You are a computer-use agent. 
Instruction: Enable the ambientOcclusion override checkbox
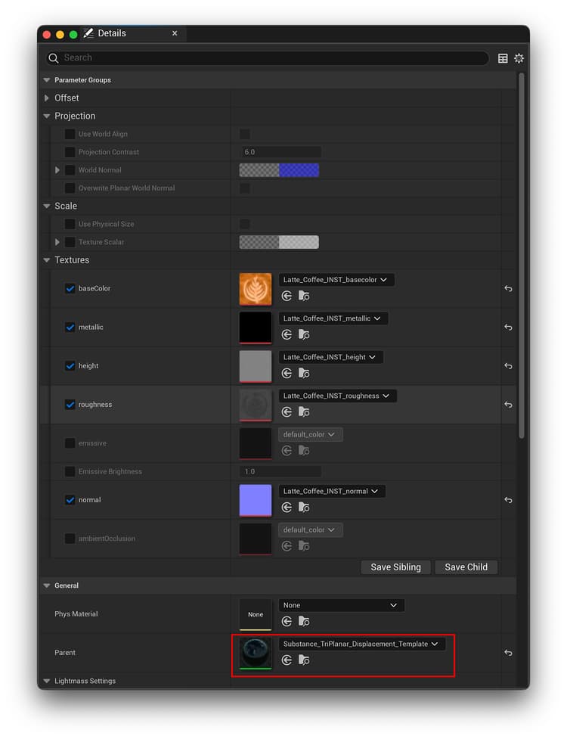[70, 539]
